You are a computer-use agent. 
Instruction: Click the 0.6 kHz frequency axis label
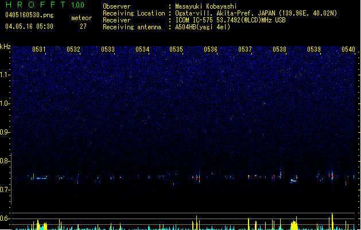[5, 218]
